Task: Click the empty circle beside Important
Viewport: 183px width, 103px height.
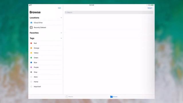Action: point(31,86)
